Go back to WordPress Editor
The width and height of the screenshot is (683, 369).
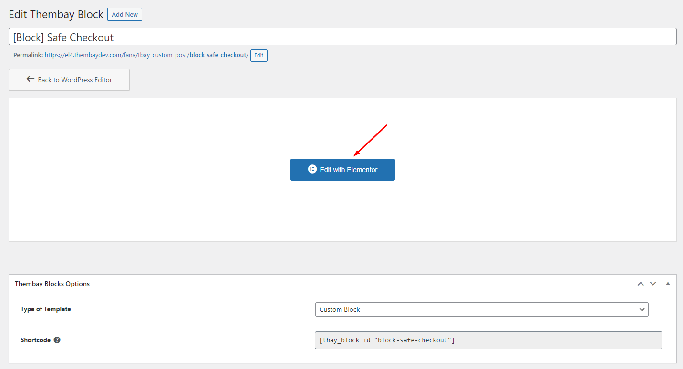click(69, 80)
